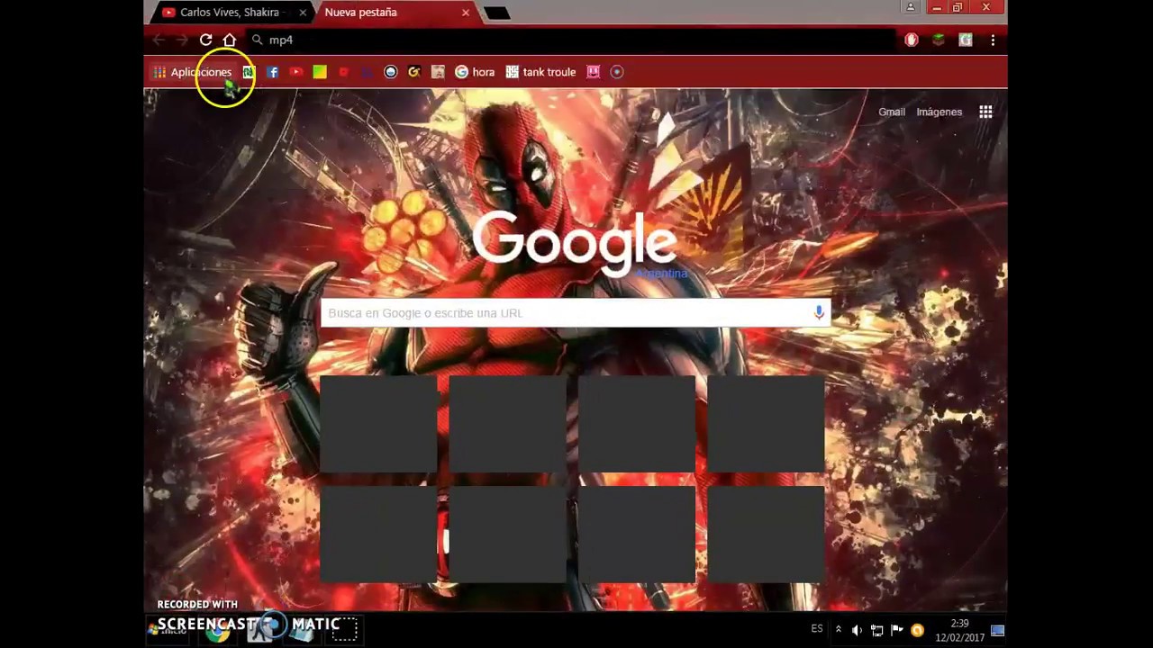Image resolution: width=1153 pixels, height=648 pixels.
Task: Open the green-yellow square bookmark
Action: coord(320,72)
